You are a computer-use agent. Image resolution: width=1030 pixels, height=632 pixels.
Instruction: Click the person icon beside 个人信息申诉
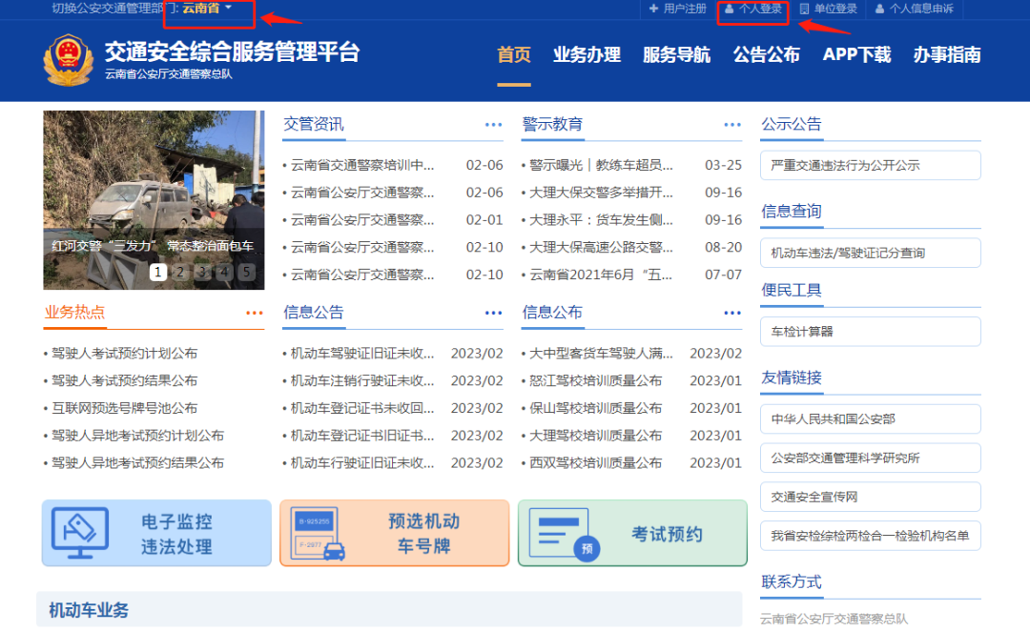pos(879,9)
